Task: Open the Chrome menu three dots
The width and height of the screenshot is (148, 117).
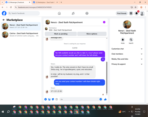Action: 145,7
